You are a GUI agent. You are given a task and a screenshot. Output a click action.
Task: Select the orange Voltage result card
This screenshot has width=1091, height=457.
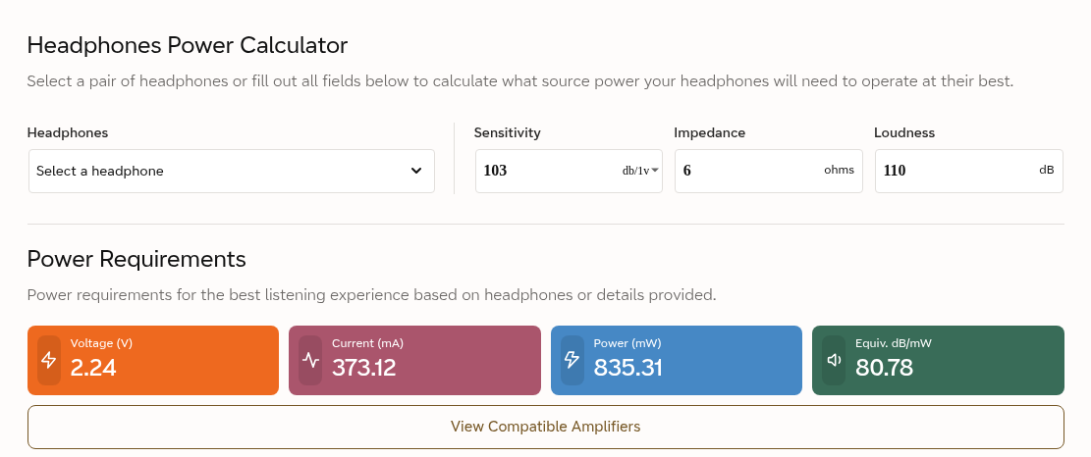pyautogui.click(x=153, y=361)
